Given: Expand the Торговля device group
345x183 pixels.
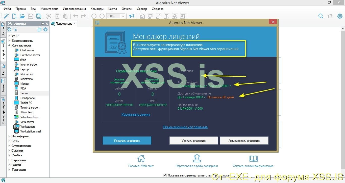Looking at the screenshot, I should (x=9, y=170).
